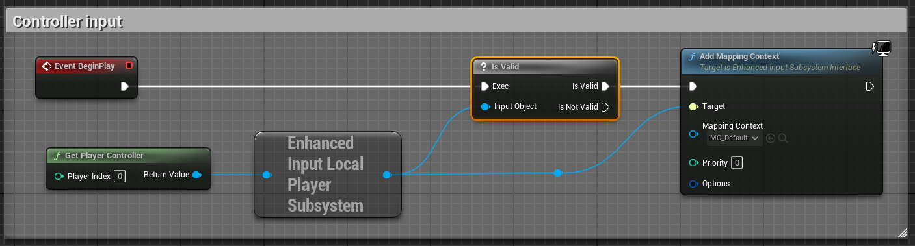Click the Is Valid output exec pin
Image resolution: width=915 pixels, height=246 pixels.
point(605,86)
